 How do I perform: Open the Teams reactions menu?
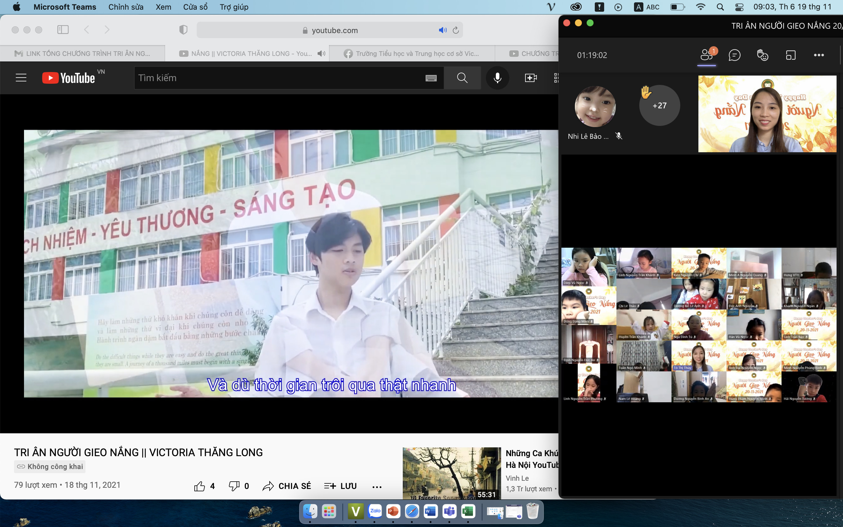(x=763, y=55)
